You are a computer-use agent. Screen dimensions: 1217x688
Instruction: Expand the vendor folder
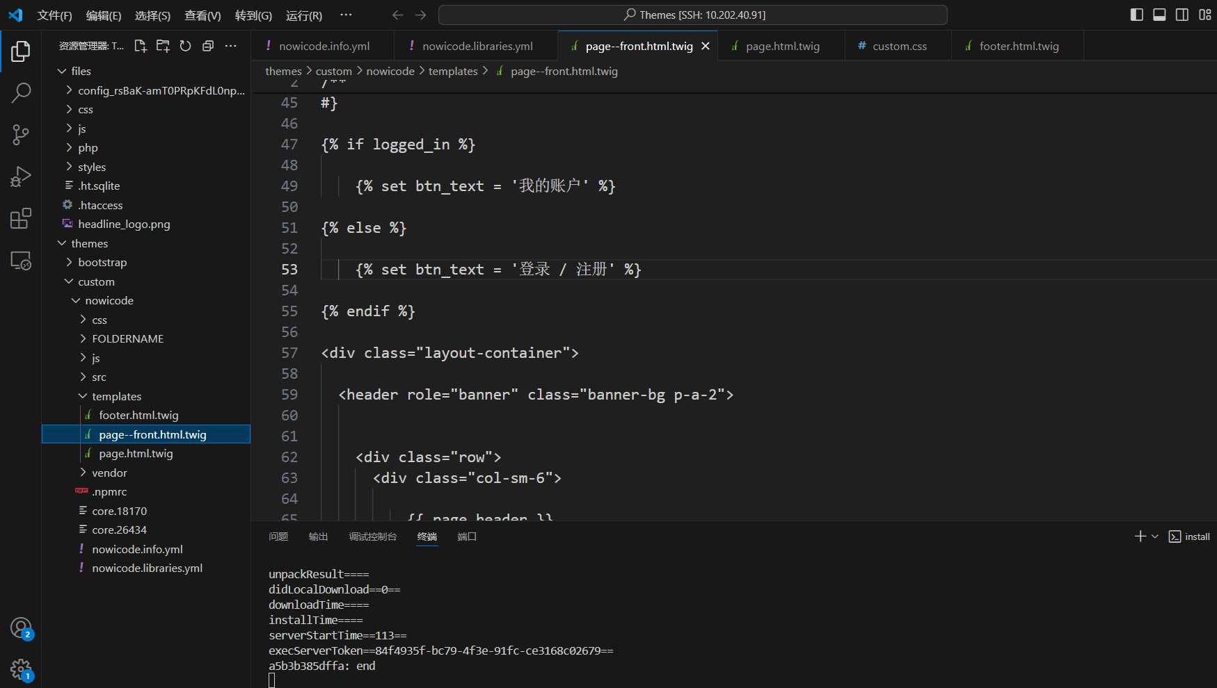146,473
